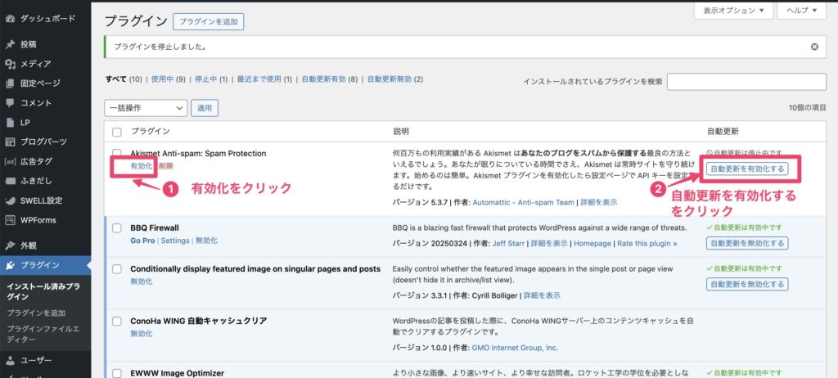Click the user icon beside ユーザー
This screenshot has width=838, height=378.
10,360
